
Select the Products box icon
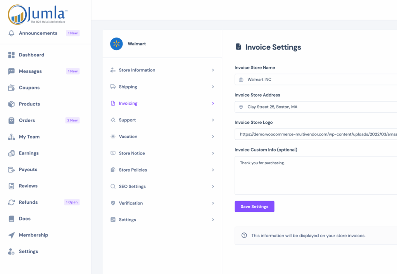pos(11,104)
